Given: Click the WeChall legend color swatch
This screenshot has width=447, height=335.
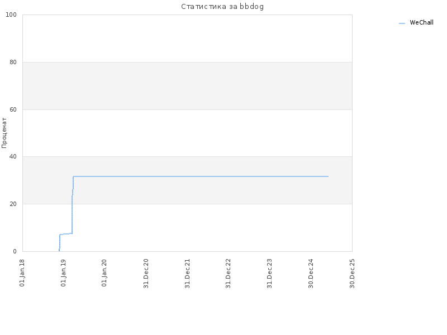Looking at the screenshot, I should 402,23.
